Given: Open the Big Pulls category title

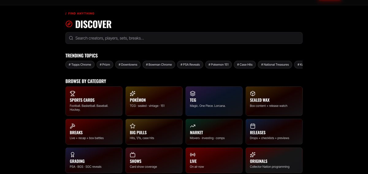Looking at the screenshot, I should pyautogui.click(x=138, y=133).
